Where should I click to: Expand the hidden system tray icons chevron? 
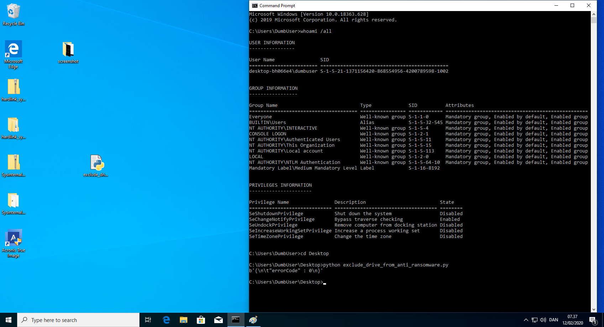coord(526,320)
